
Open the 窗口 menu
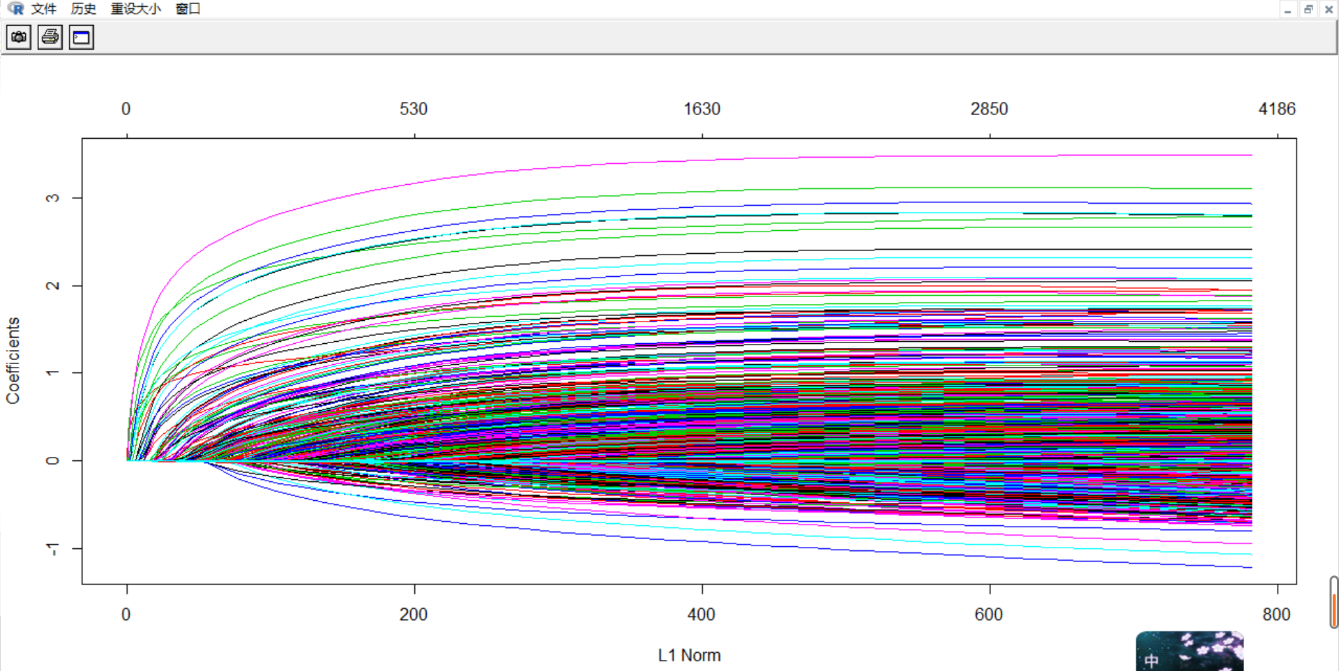tap(187, 9)
